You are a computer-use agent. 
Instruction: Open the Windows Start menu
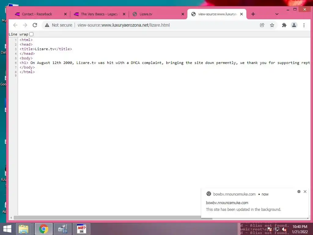[x=7, y=229]
